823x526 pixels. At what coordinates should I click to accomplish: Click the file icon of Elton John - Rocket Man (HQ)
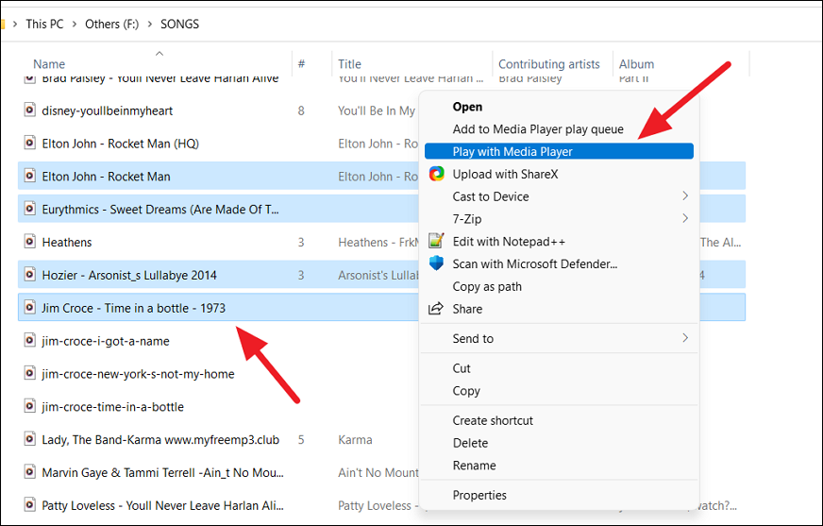coord(30,143)
